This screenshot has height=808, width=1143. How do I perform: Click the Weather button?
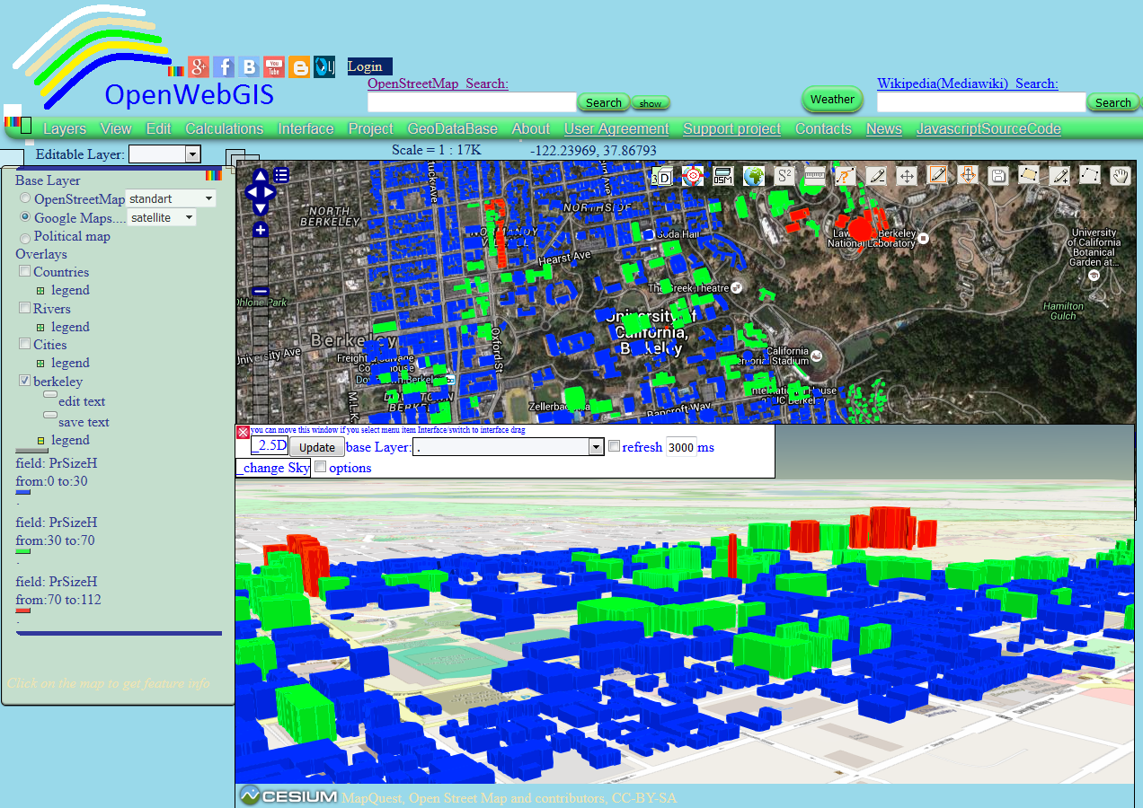[x=832, y=99]
